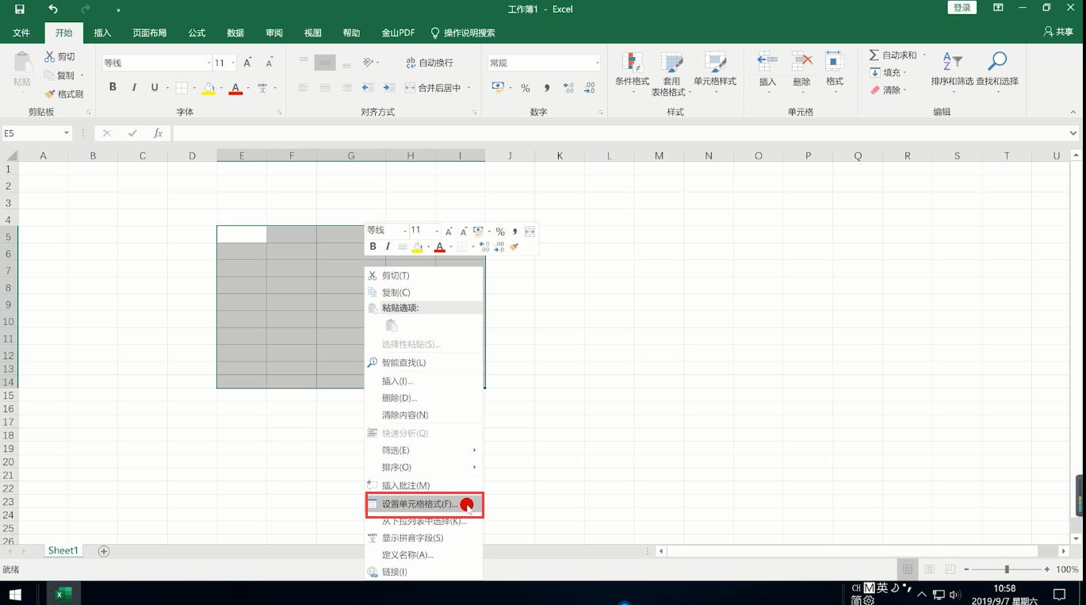Click increase decimal in ribbon

tap(568, 88)
